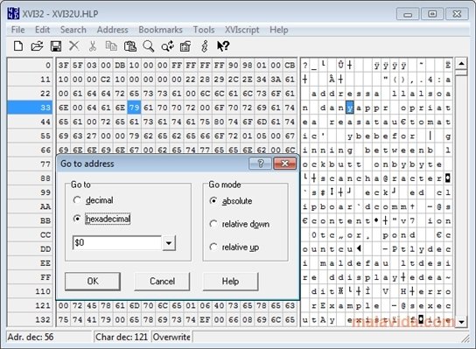Screen dimensions: 476x349
Task: Confirm with the OK button
Action: coord(93,281)
